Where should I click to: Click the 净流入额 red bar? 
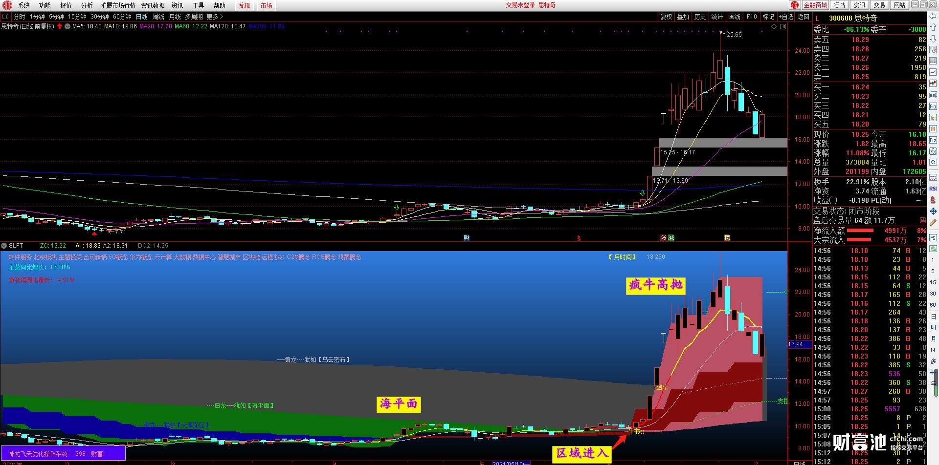[860, 231]
